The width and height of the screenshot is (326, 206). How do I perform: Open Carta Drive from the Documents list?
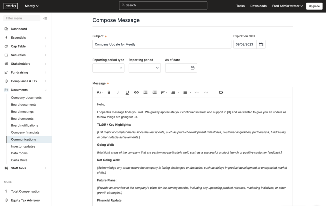pos(19,160)
